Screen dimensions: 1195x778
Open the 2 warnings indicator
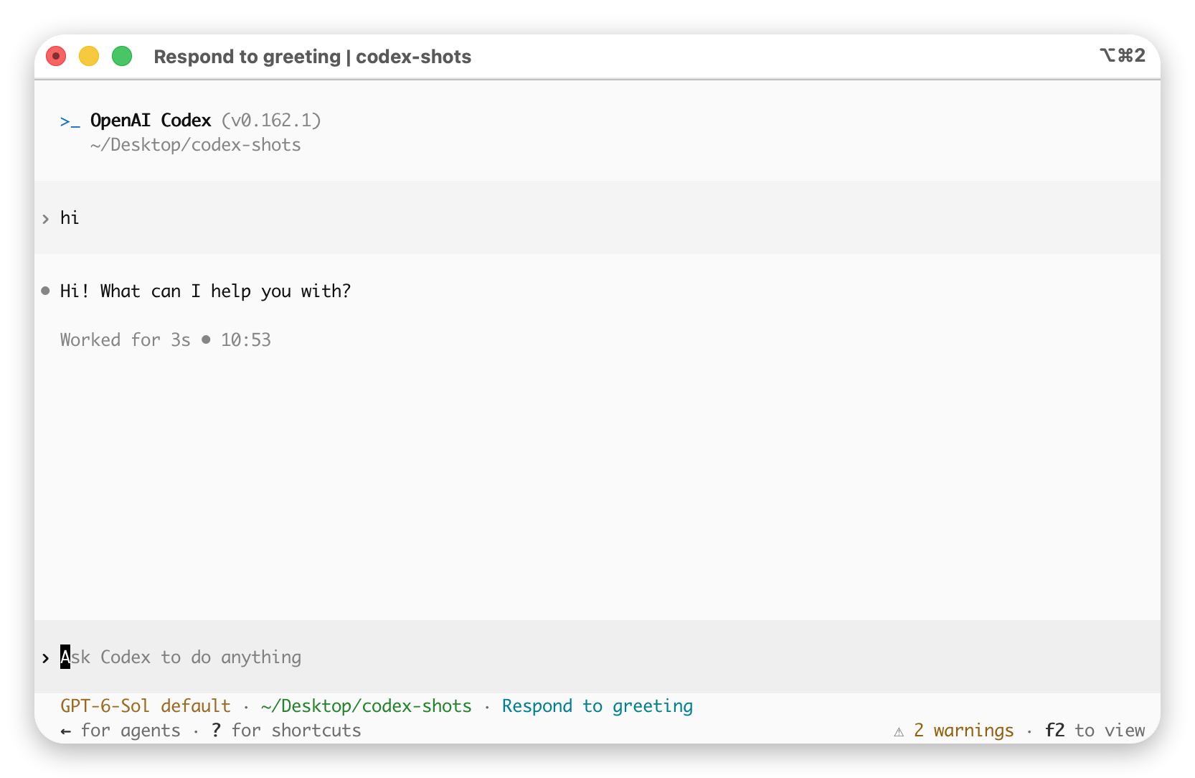tap(963, 730)
